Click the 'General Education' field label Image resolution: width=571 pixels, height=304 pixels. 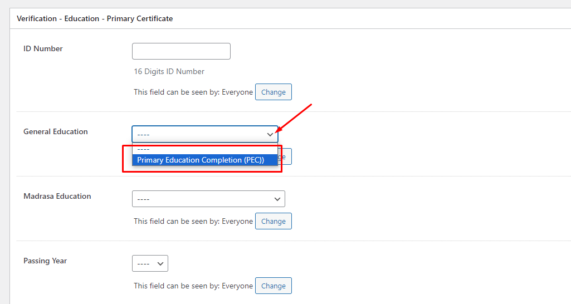pos(56,132)
